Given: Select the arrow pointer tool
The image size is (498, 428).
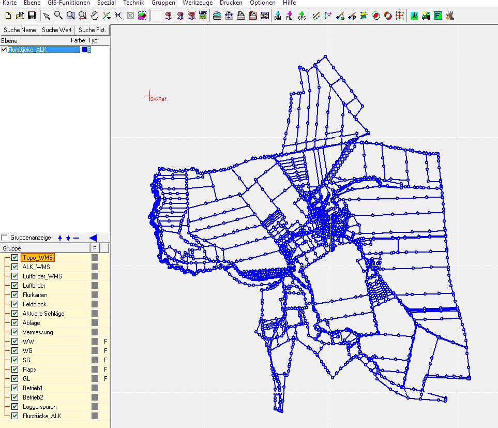Looking at the screenshot, I should 47,16.
